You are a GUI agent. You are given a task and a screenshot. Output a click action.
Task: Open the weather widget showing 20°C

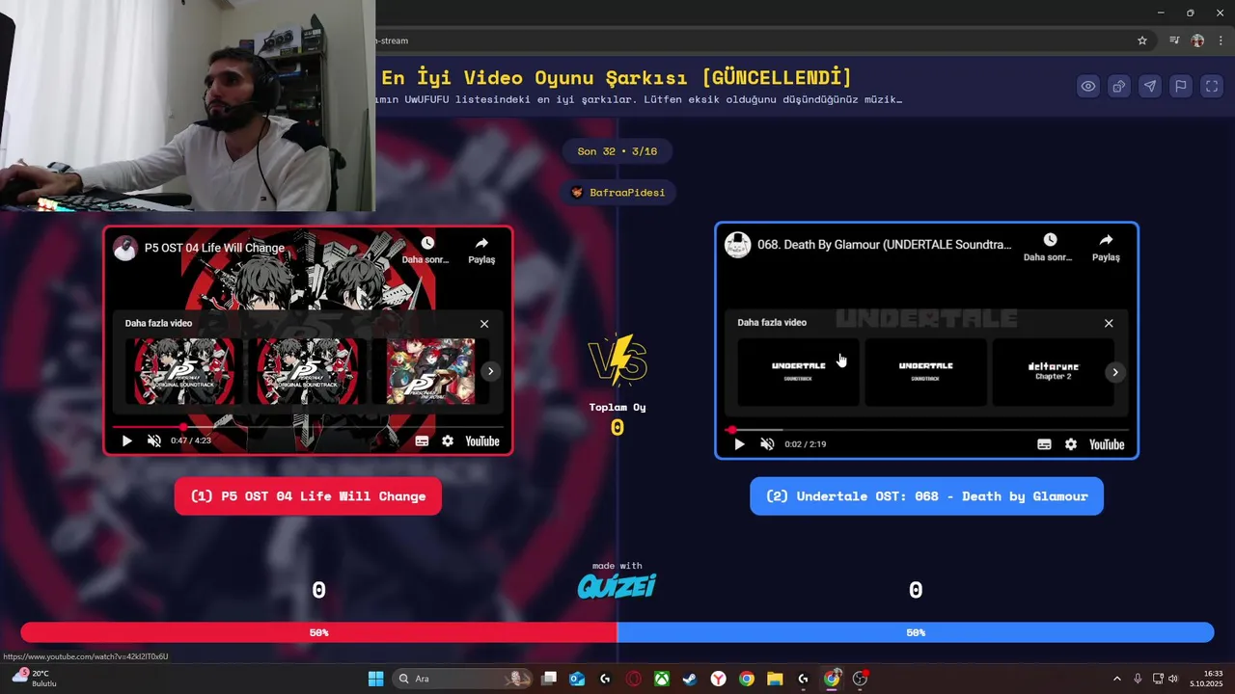(35, 679)
